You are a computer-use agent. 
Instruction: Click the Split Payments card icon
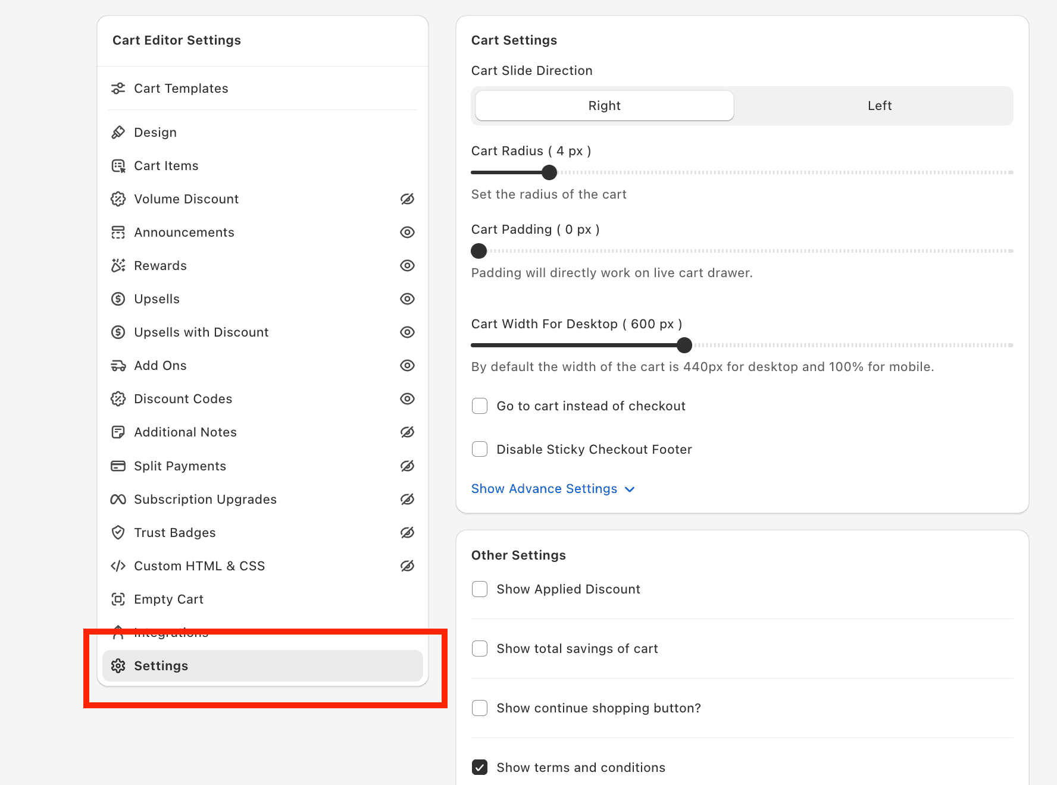(x=118, y=466)
